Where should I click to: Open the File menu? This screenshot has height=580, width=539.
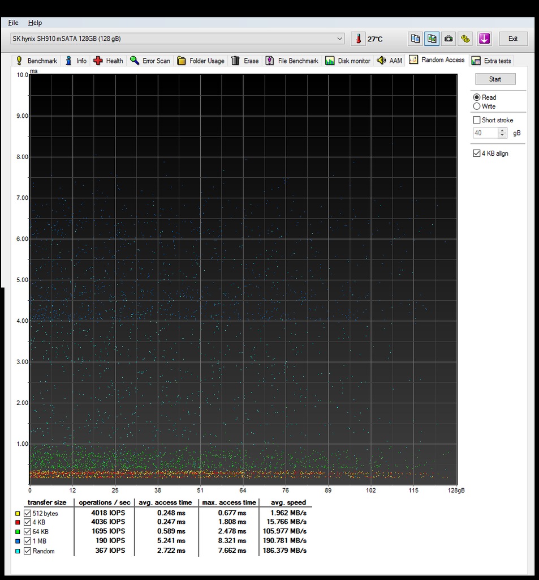pyautogui.click(x=14, y=23)
